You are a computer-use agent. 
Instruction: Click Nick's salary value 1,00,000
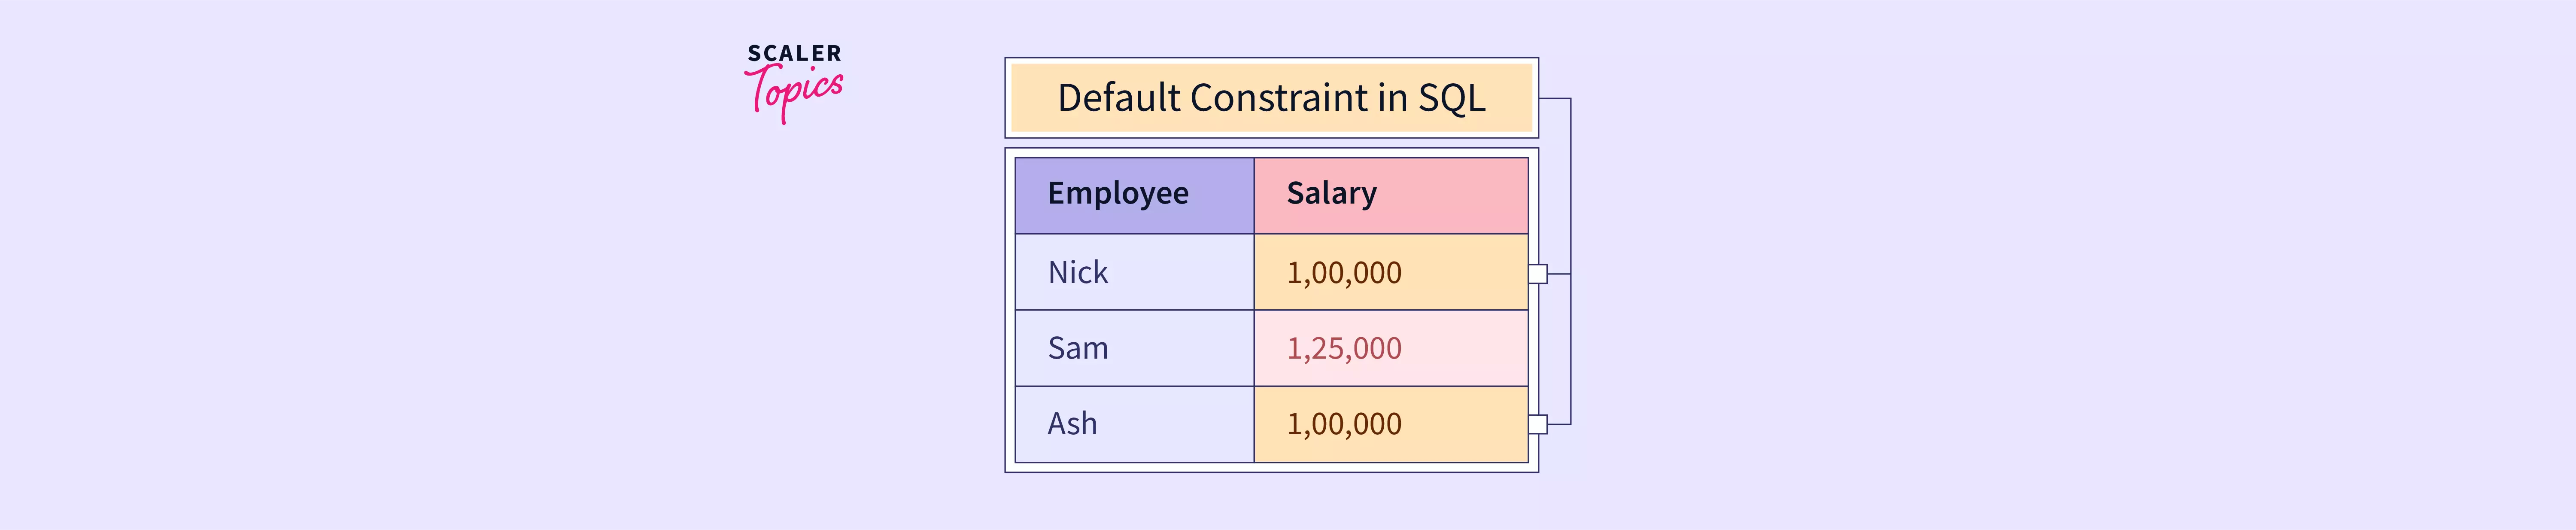coord(1344,273)
